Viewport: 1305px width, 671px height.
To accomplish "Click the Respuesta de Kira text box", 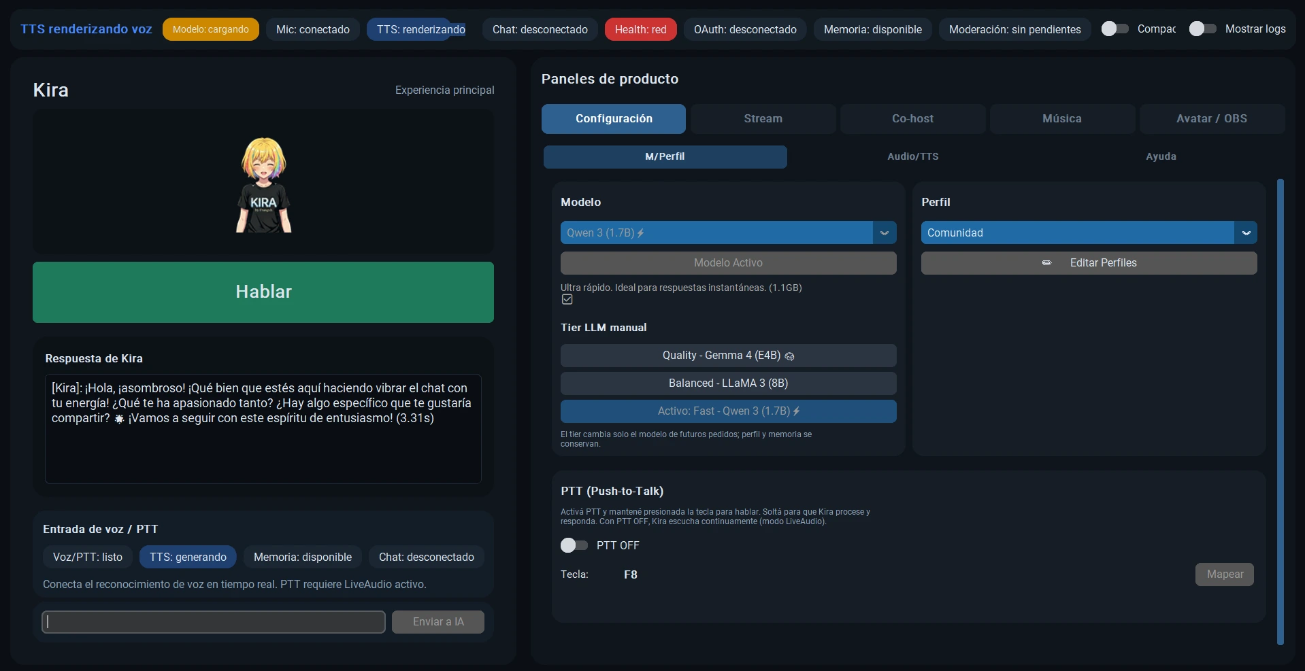I will pos(263,429).
